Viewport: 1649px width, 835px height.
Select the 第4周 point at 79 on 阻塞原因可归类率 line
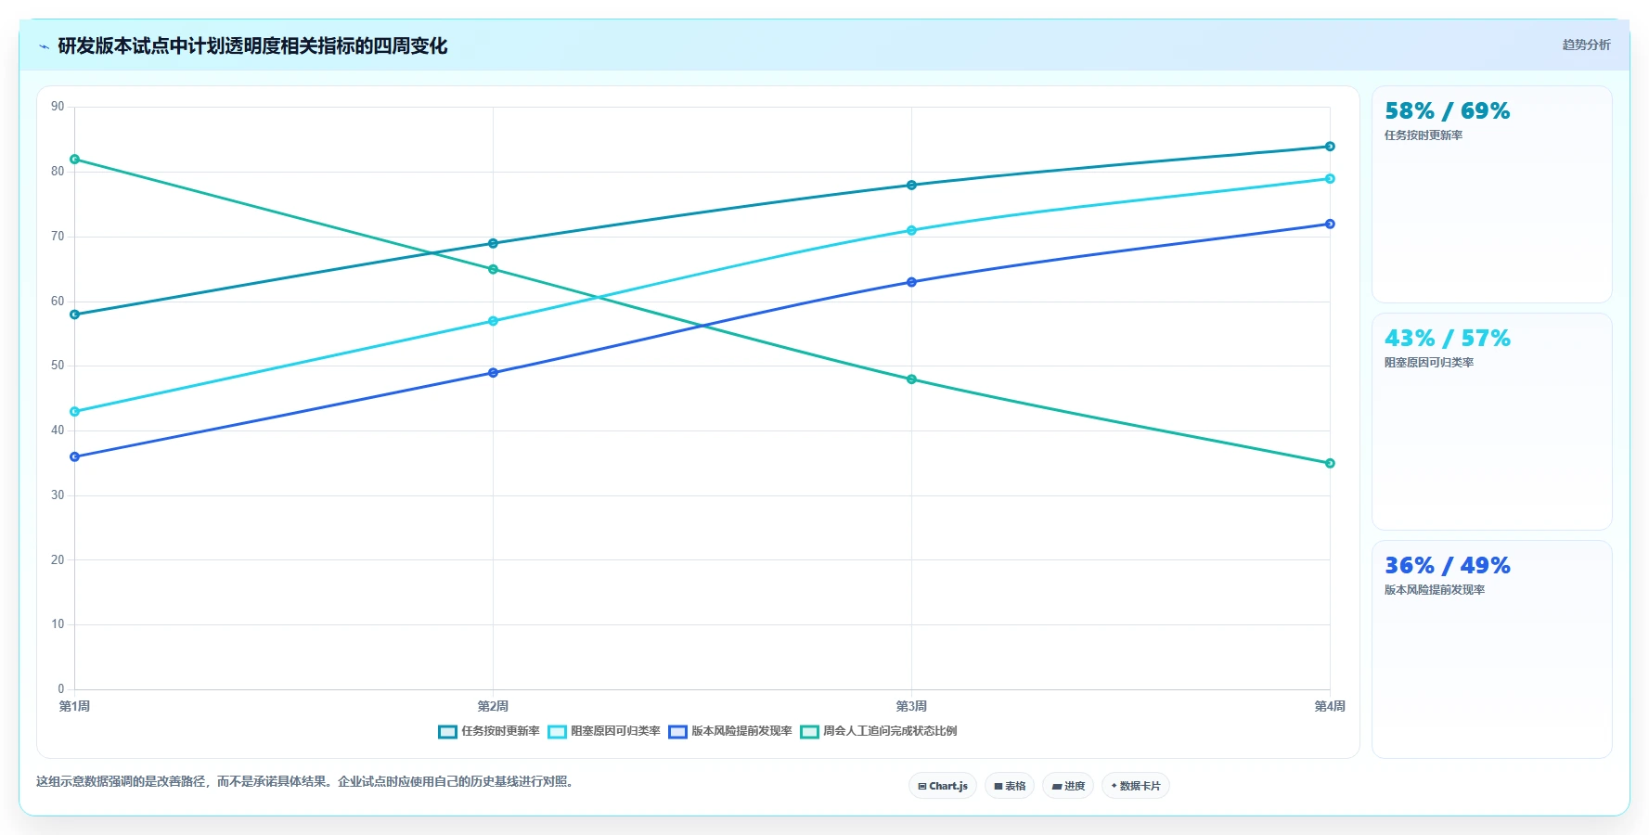[1330, 178]
